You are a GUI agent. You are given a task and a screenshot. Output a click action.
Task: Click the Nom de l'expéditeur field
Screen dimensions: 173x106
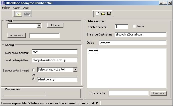click(55, 52)
